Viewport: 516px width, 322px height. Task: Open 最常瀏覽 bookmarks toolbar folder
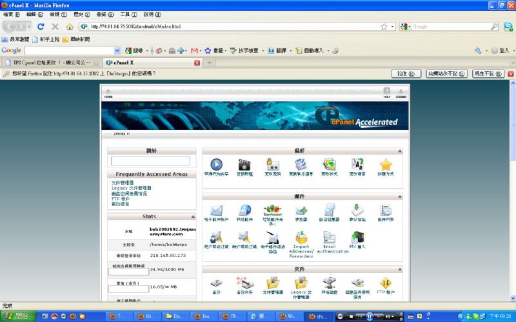pos(15,39)
